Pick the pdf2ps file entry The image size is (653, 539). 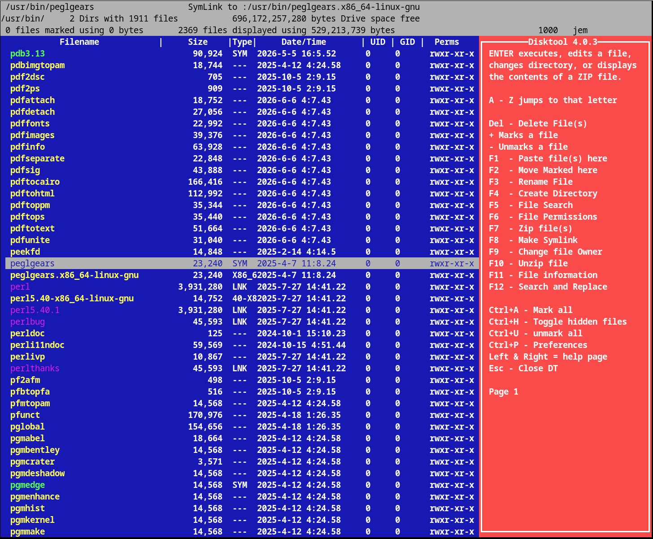click(25, 89)
